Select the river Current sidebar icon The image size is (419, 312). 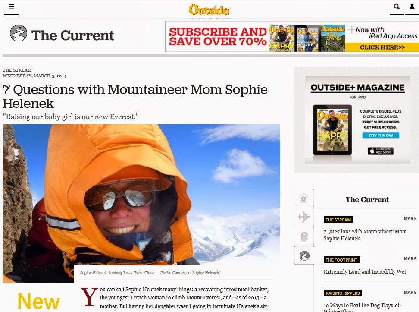[304, 256]
